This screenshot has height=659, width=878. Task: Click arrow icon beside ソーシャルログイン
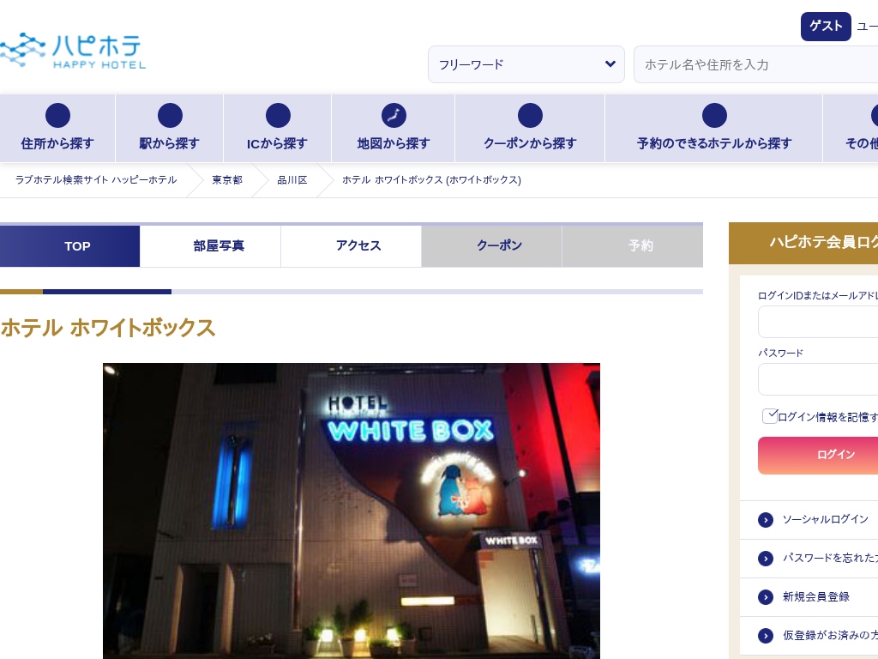(766, 520)
